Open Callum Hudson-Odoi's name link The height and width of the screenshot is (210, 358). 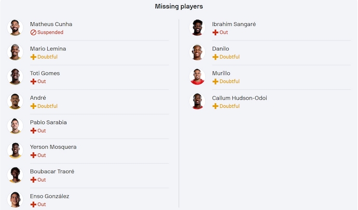coord(239,98)
